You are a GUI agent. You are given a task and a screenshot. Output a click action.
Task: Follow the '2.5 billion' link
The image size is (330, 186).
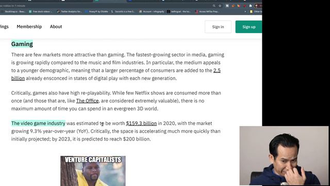[217, 70]
